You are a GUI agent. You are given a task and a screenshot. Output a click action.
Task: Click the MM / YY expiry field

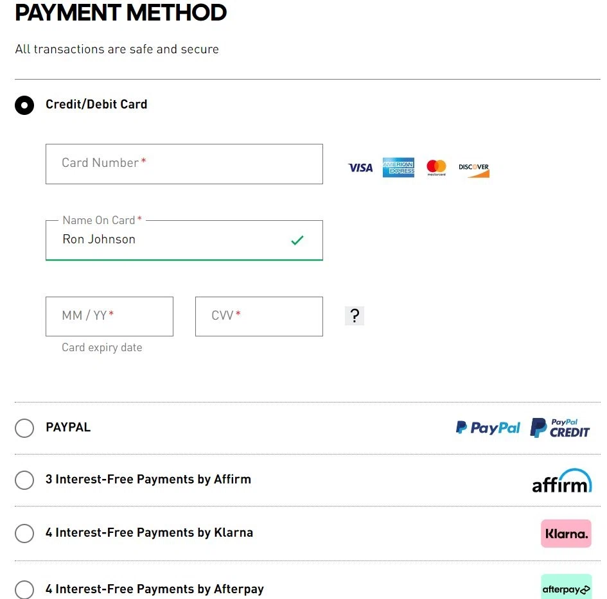pyautogui.click(x=109, y=316)
